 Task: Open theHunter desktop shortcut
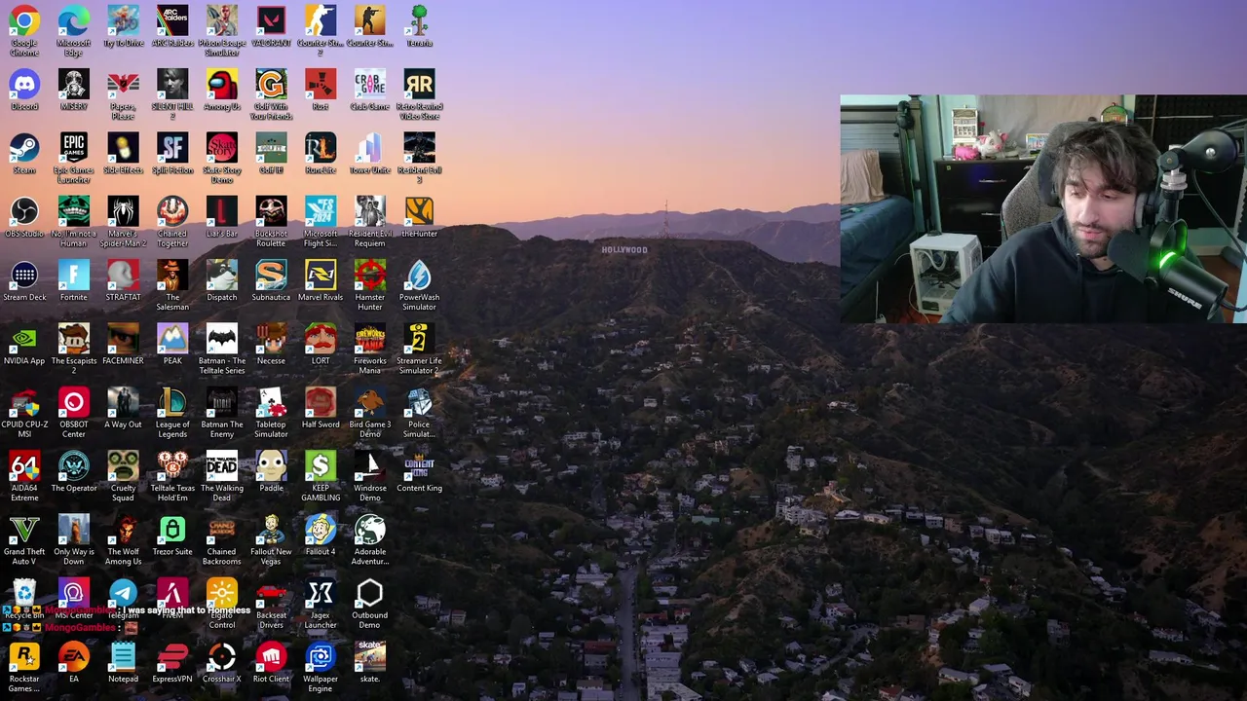point(419,211)
